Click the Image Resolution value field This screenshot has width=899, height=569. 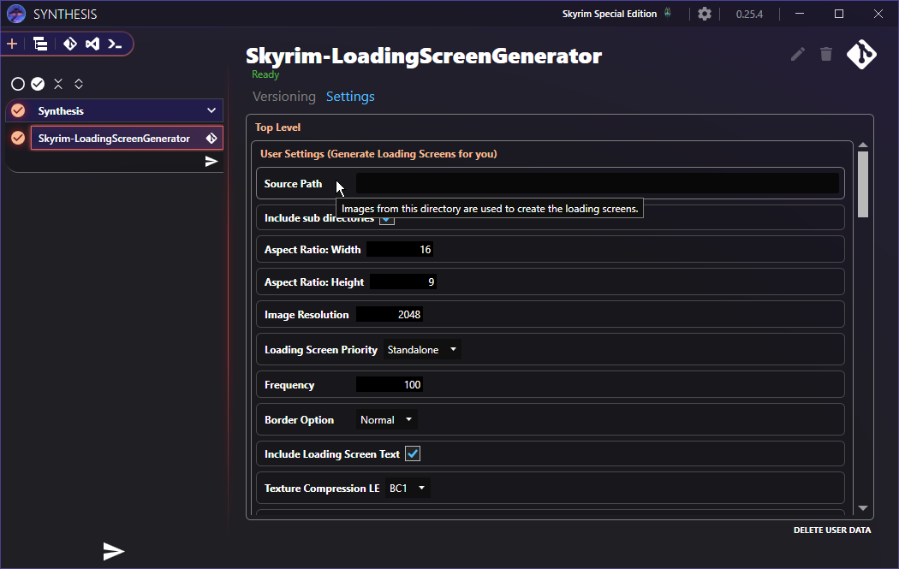point(390,315)
